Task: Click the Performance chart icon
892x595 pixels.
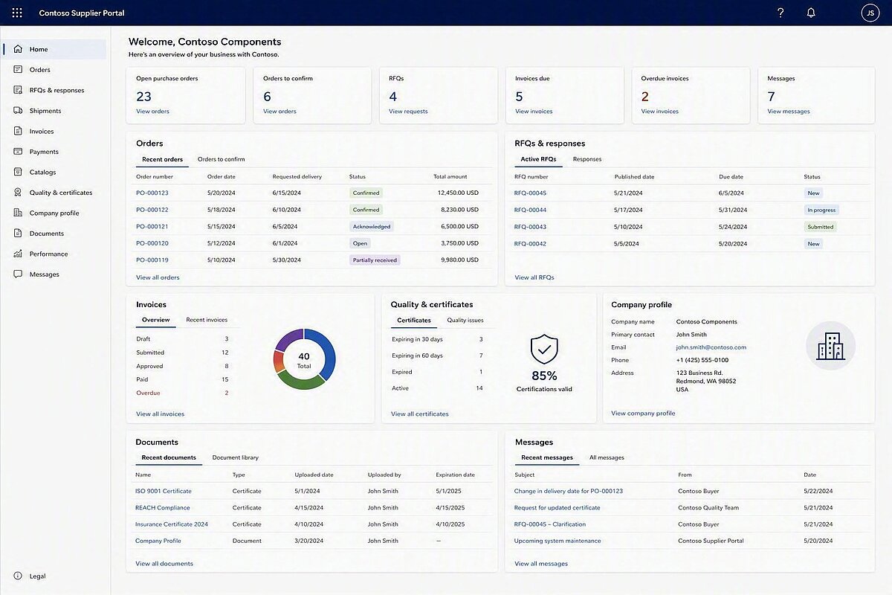Action: [18, 254]
